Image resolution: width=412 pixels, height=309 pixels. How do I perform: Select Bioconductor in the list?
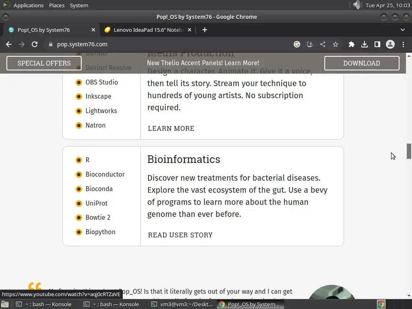click(105, 175)
